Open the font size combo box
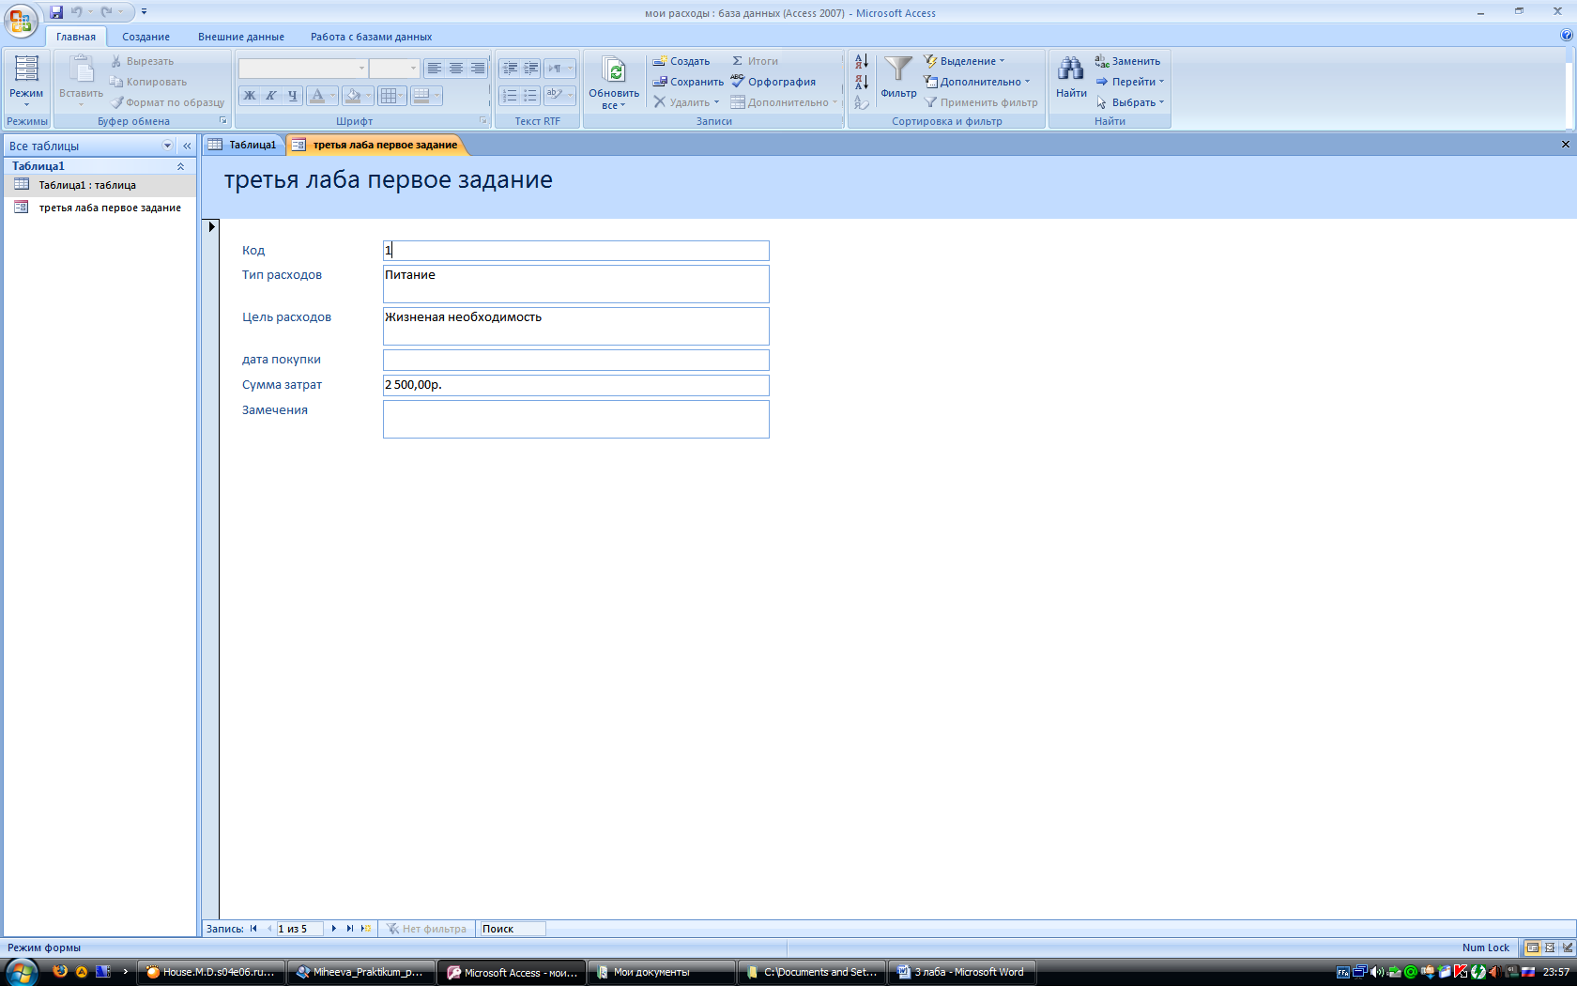 pos(394,69)
